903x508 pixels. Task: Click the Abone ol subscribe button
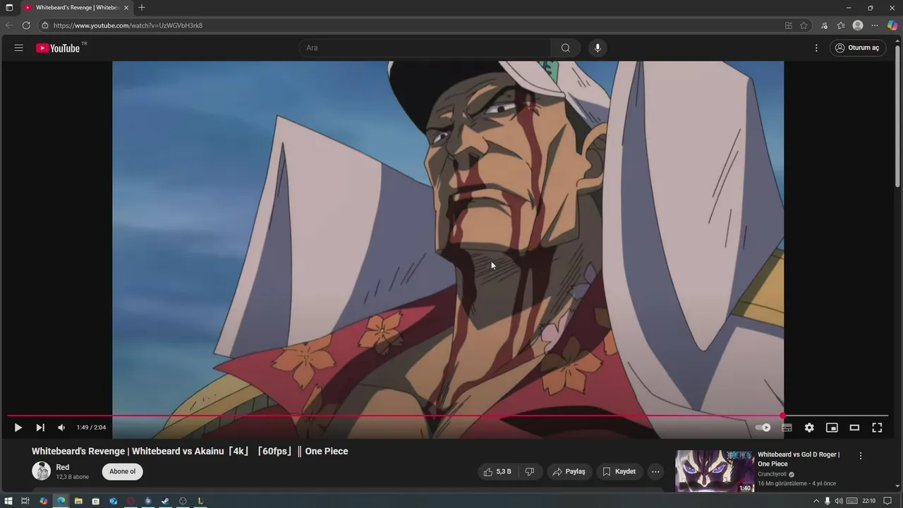(122, 471)
